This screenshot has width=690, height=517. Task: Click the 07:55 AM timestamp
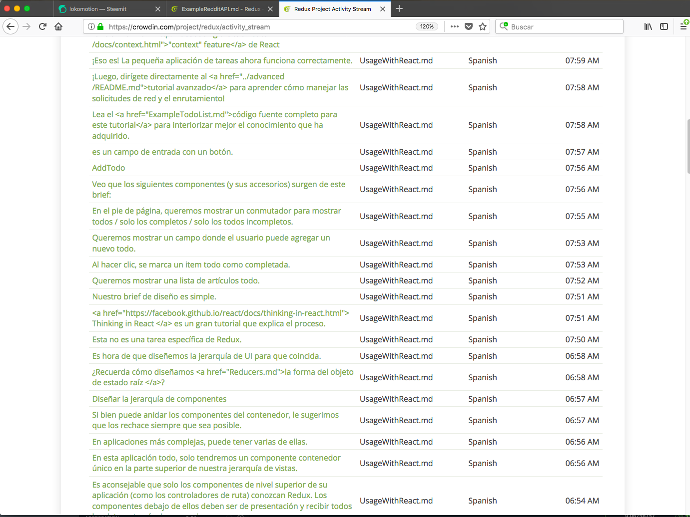[x=582, y=216]
